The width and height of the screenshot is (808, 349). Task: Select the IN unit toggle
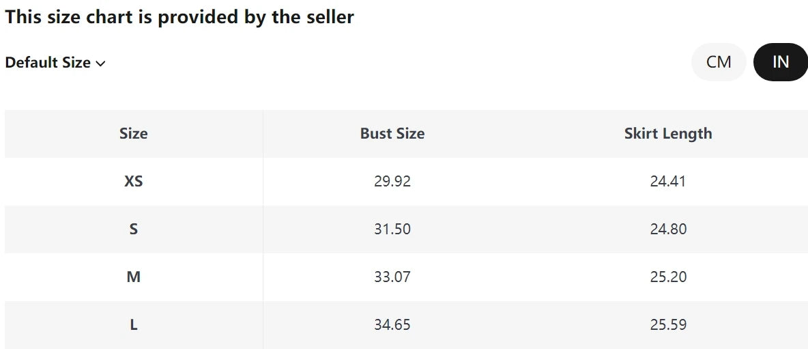780,62
